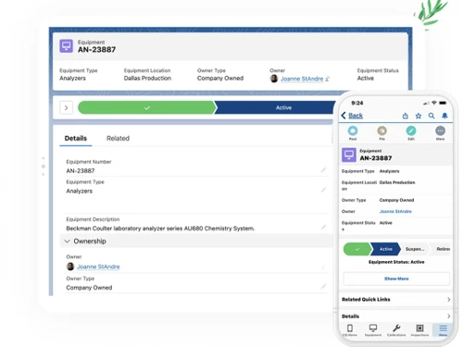Tap green checkmark stage on phone path
Image resolution: width=463 pixels, height=347 pixels.
tap(357, 249)
